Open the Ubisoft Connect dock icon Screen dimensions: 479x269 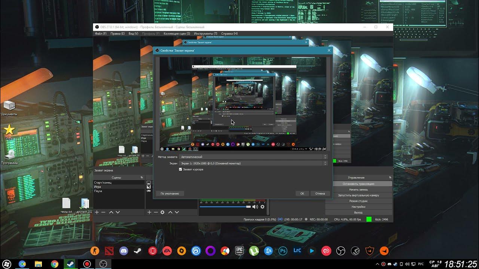point(196,251)
